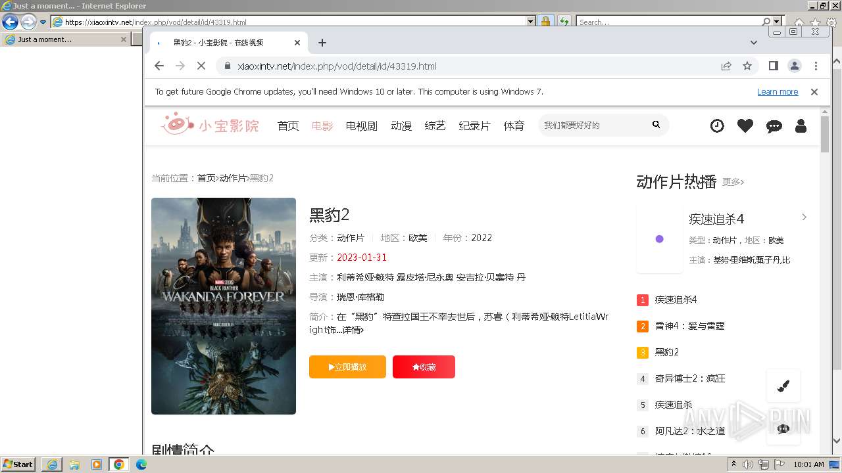This screenshot has height=473, width=842.
Task: Click the forward arrow in Internet Explorer
Action: pyautogui.click(x=28, y=22)
